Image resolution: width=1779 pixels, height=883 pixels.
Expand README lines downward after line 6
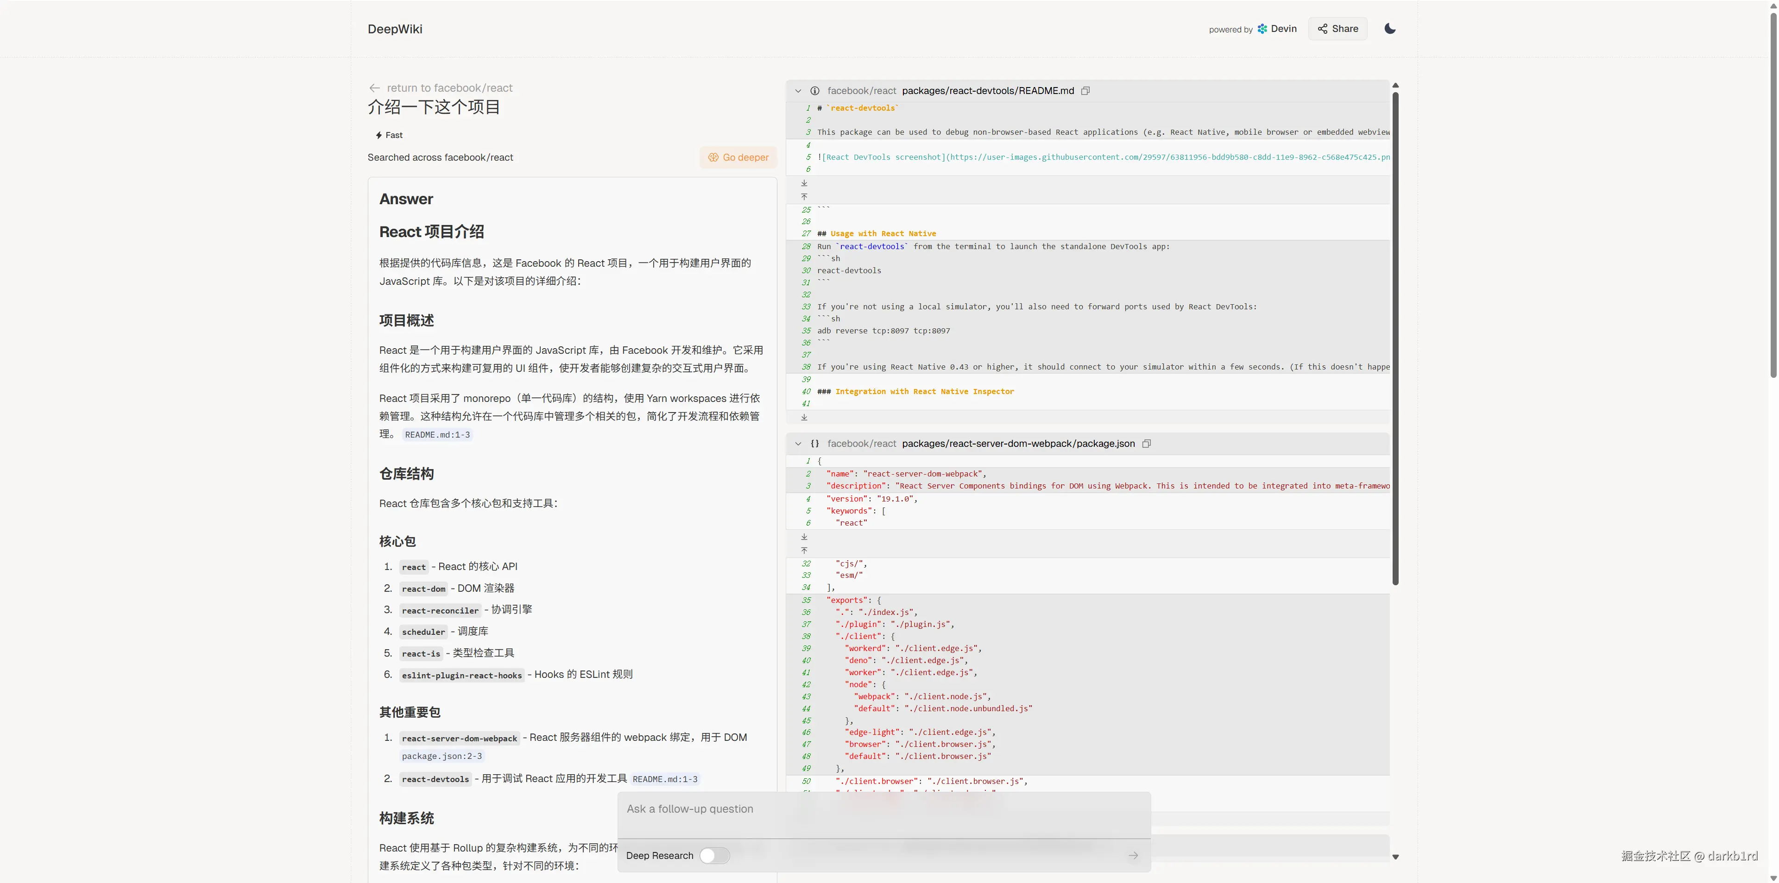pyautogui.click(x=804, y=183)
